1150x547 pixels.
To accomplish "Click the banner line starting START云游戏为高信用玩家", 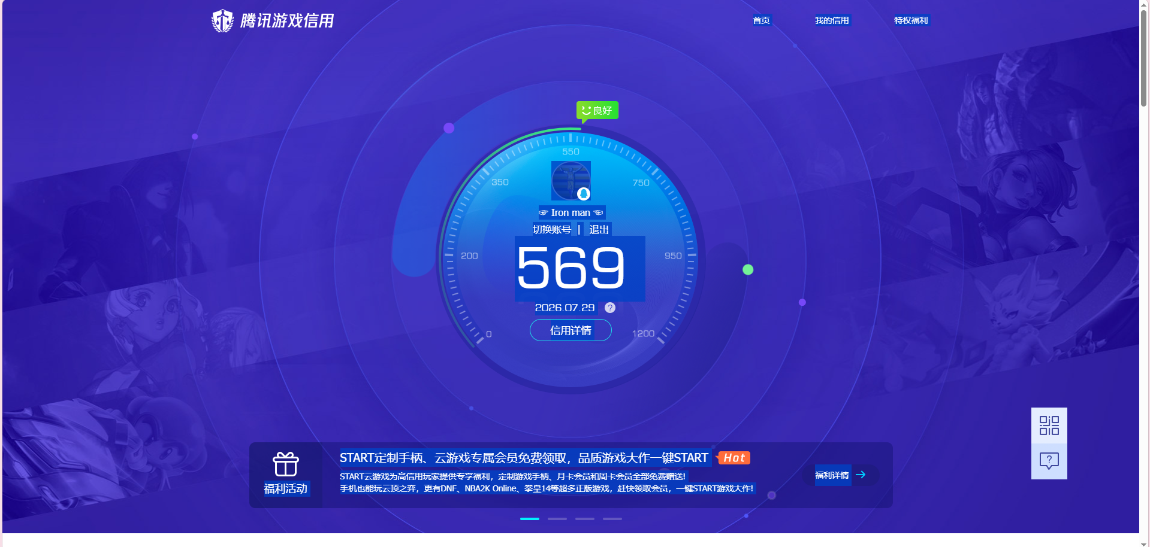I will click(x=512, y=476).
